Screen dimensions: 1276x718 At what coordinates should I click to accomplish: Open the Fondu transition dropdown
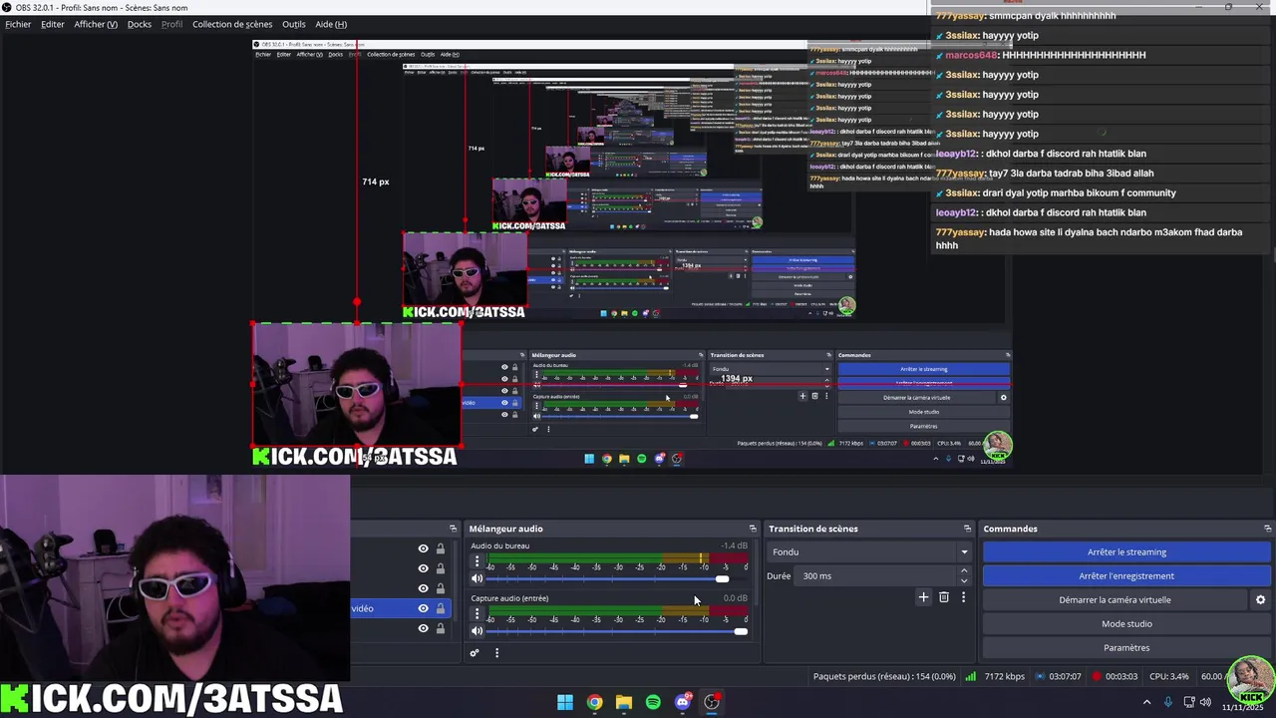[x=869, y=551]
